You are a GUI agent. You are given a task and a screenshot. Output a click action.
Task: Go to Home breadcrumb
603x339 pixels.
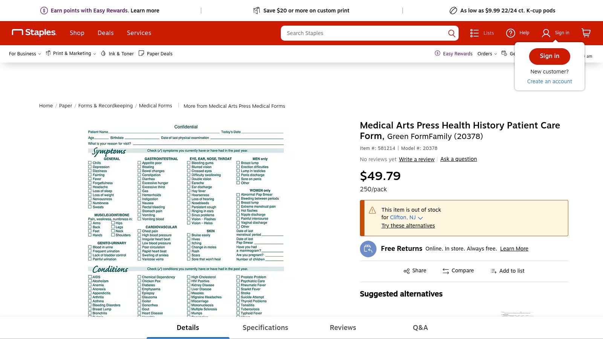46,106
